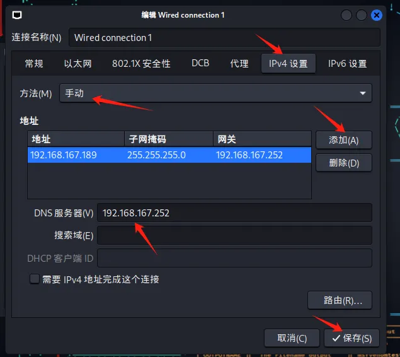Click the DNS 服务器 input field
This screenshot has height=357, width=400.
click(x=234, y=213)
